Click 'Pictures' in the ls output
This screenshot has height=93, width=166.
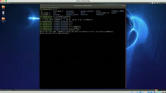point(84,14)
